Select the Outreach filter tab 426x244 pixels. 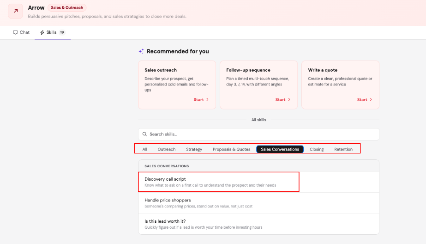167,149
